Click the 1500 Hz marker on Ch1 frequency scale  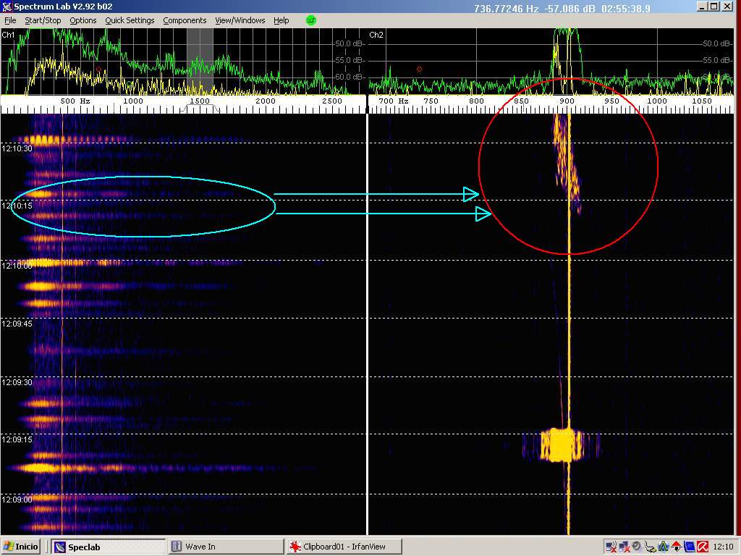(x=200, y=101)
